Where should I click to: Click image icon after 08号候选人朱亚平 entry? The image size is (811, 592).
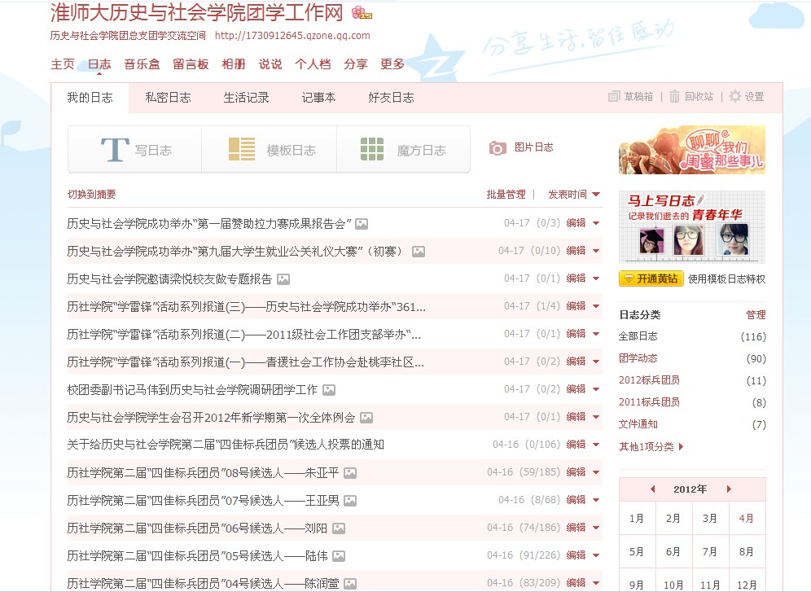pos(351,472)
